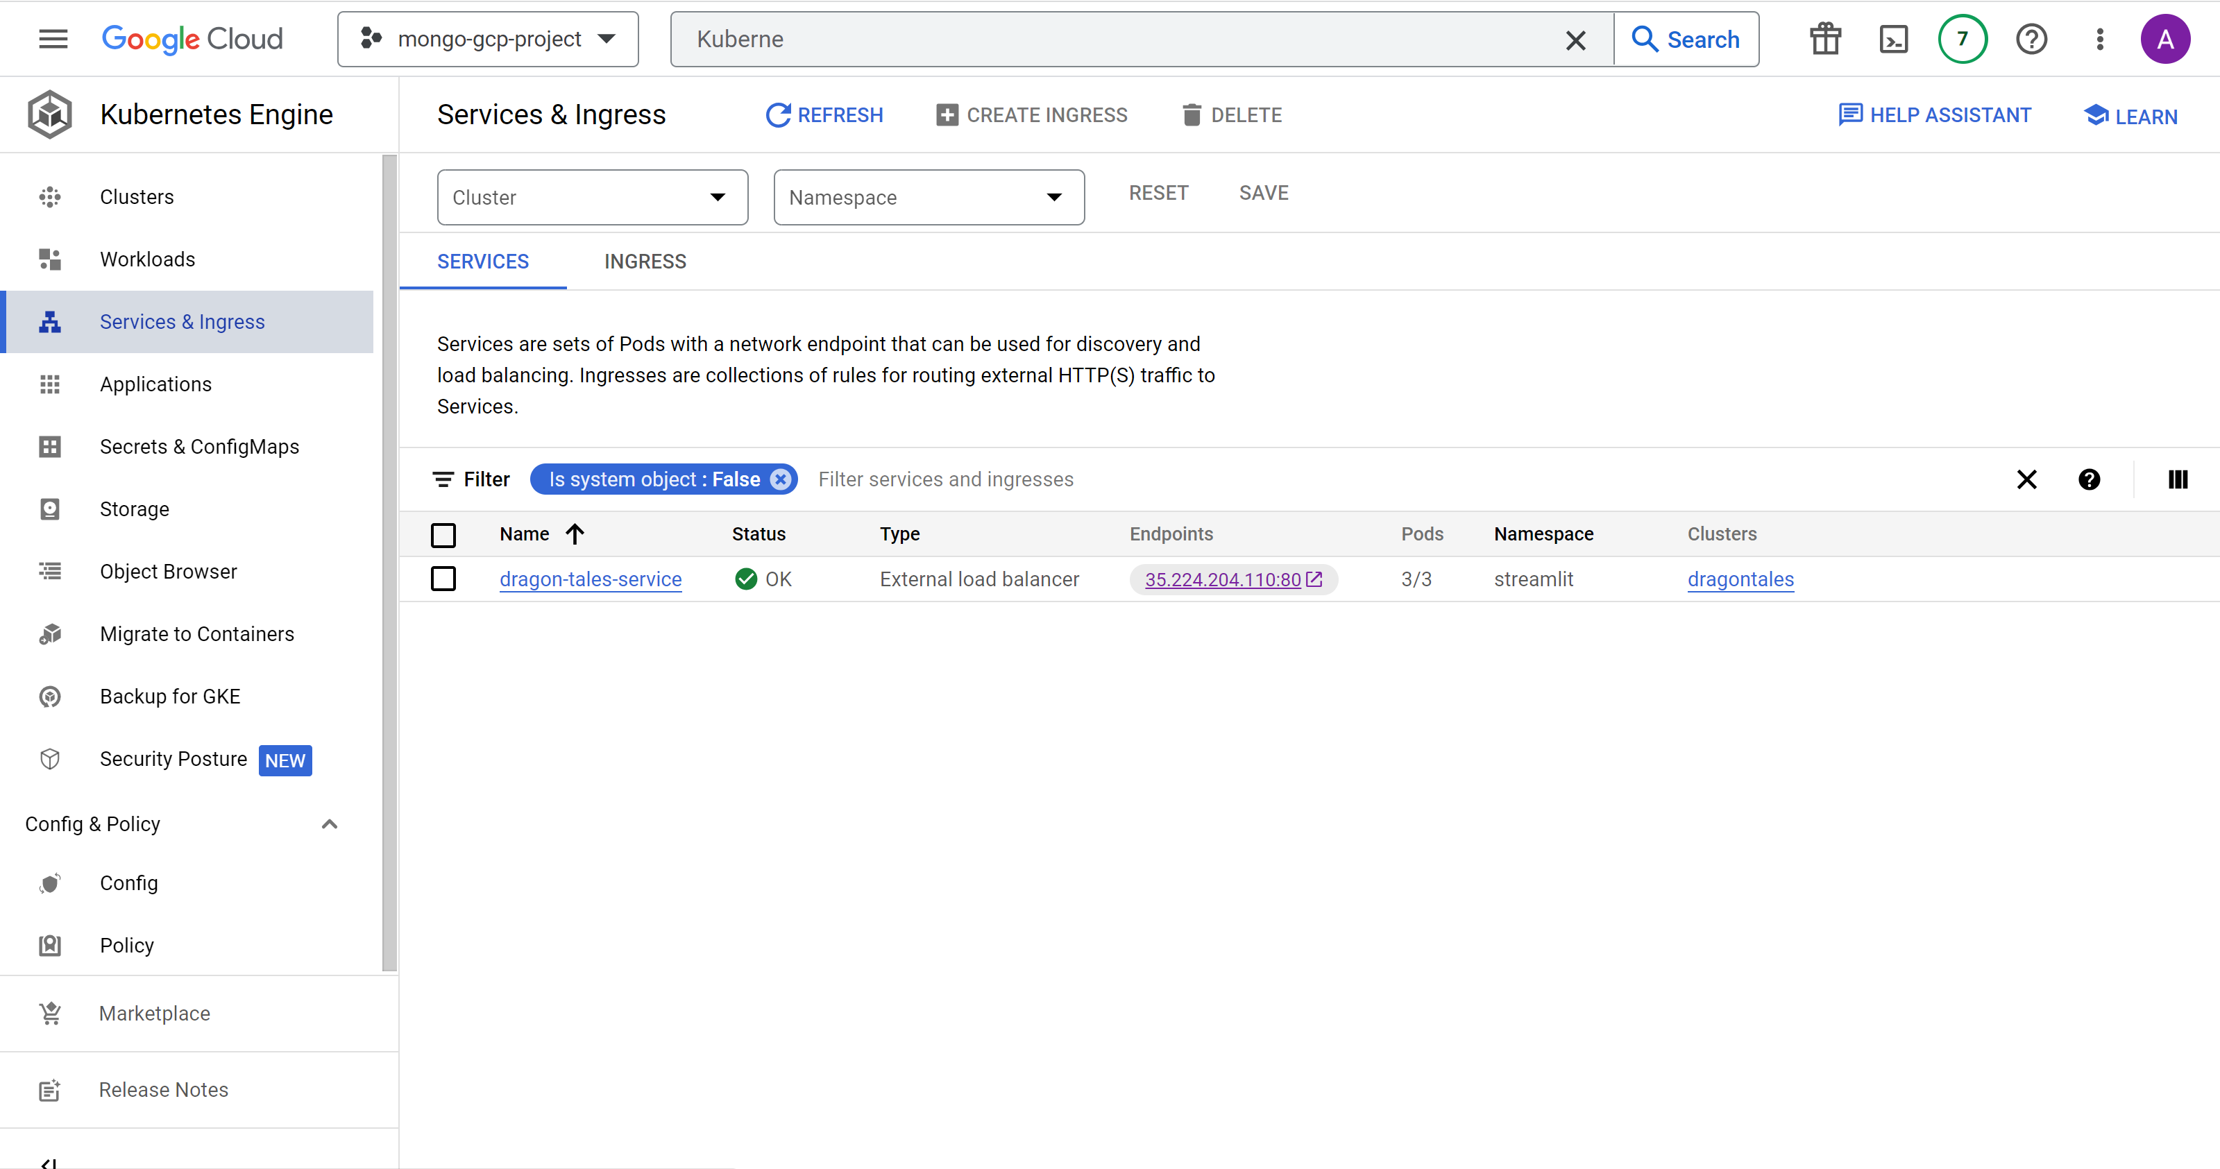Click the Create Ingress button
This screenshot has width=2220, height=1169.
point(1031,114)
